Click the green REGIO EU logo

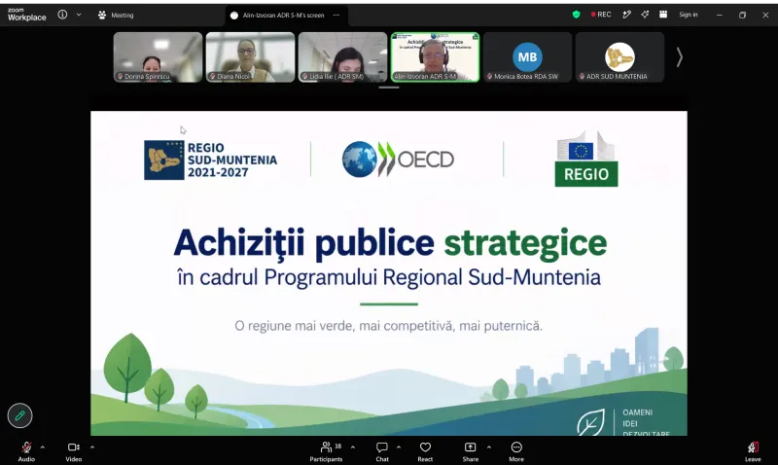(x=586, y=159)
